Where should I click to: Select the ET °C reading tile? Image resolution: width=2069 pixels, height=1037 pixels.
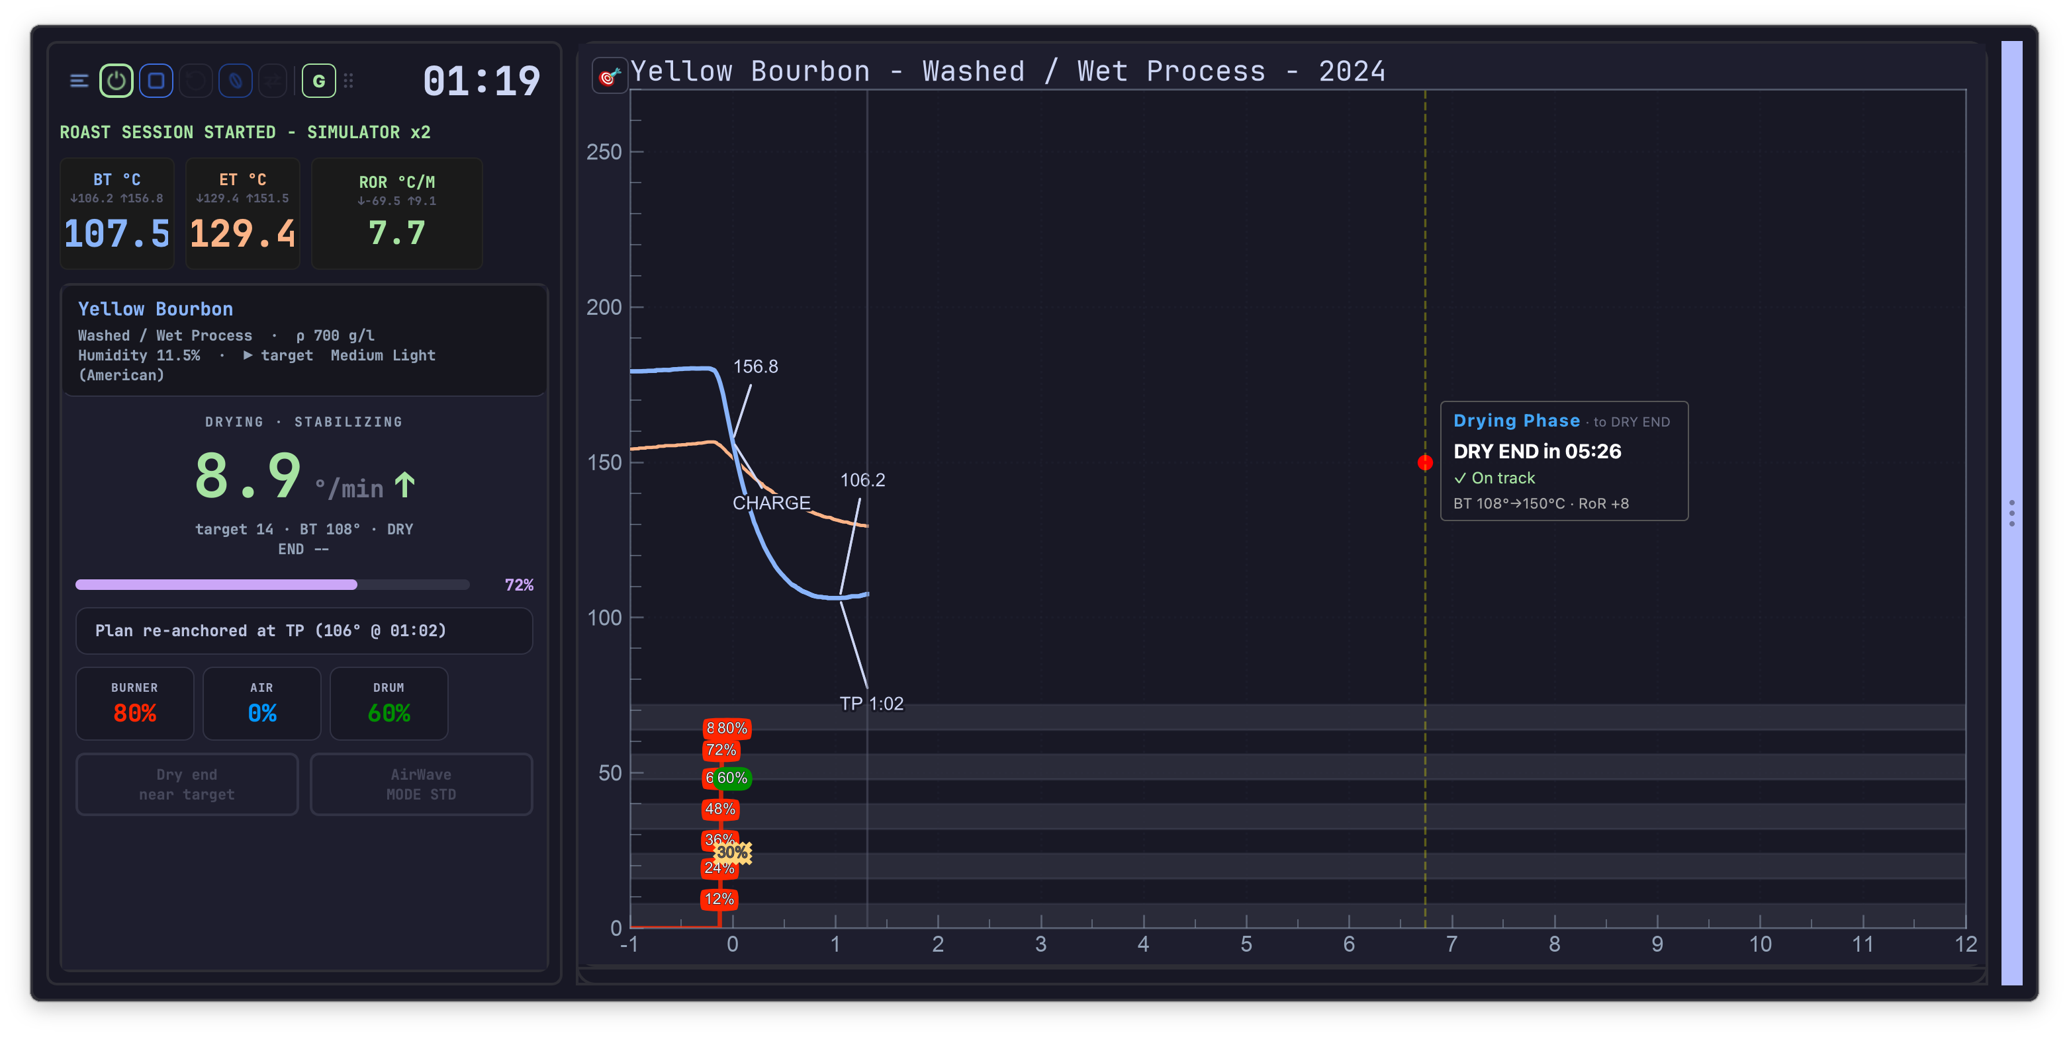pyautogui.click(x=242, y=213)
